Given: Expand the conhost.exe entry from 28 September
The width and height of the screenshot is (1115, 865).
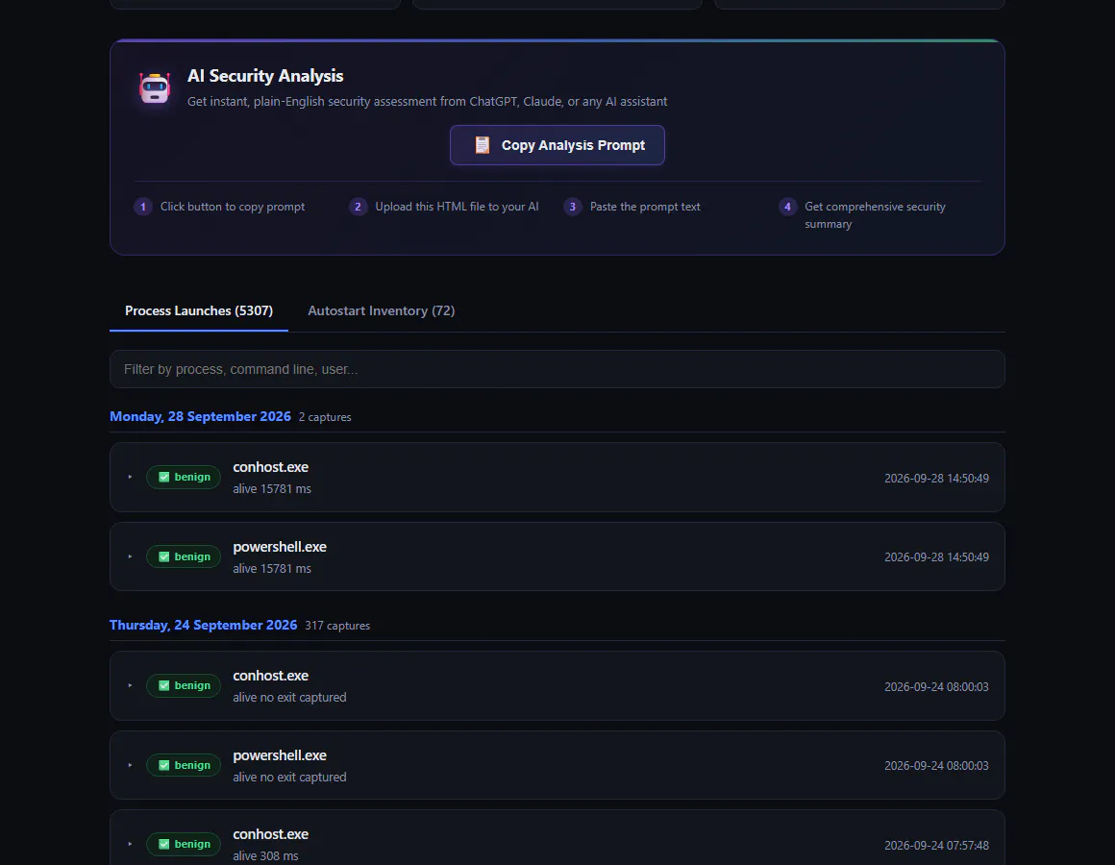Looking at the screenshot, I should coord(130,477).
